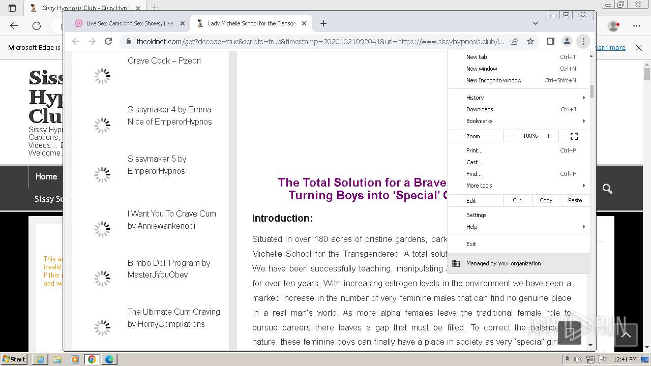Click Copy in Edit row

pos(546,200)
